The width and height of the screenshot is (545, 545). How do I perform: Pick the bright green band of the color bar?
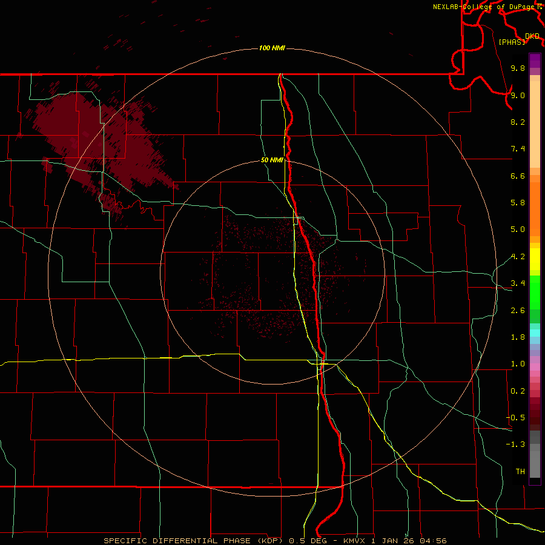coord(535,291)
